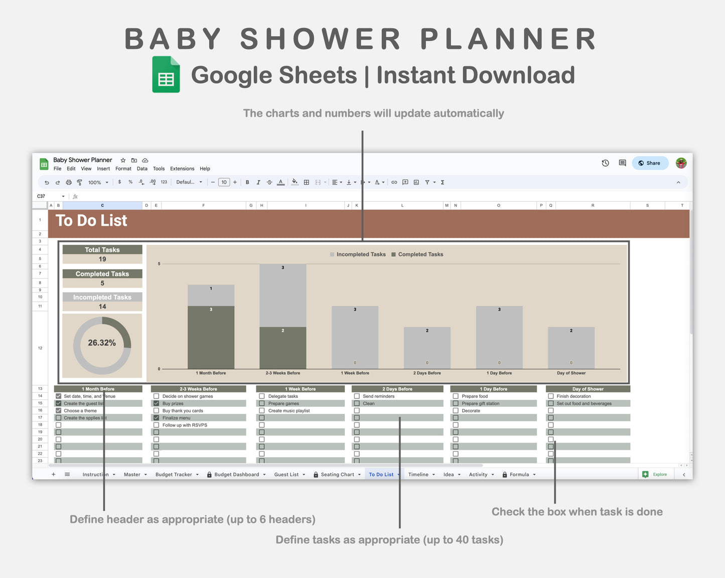
Task: Open the Extensions menu
Action: 182,169
